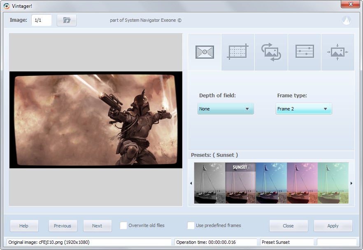Click the 'Original image: cFEjI10.png' status text

(49, 242)
